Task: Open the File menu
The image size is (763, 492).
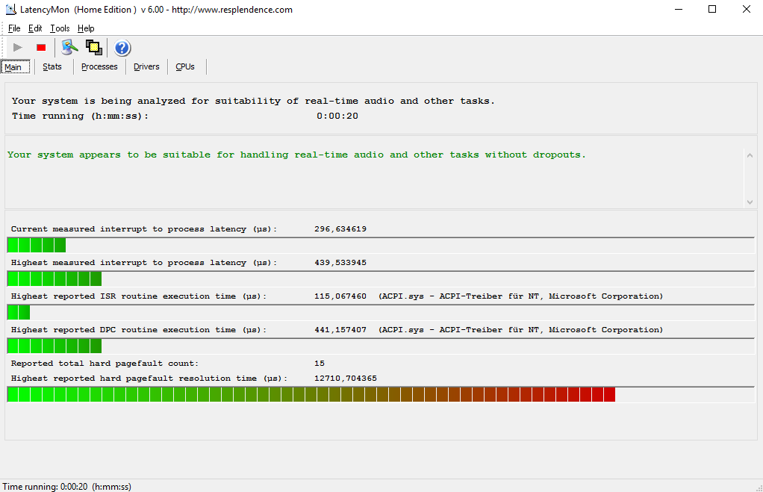Action: (14, 28)
